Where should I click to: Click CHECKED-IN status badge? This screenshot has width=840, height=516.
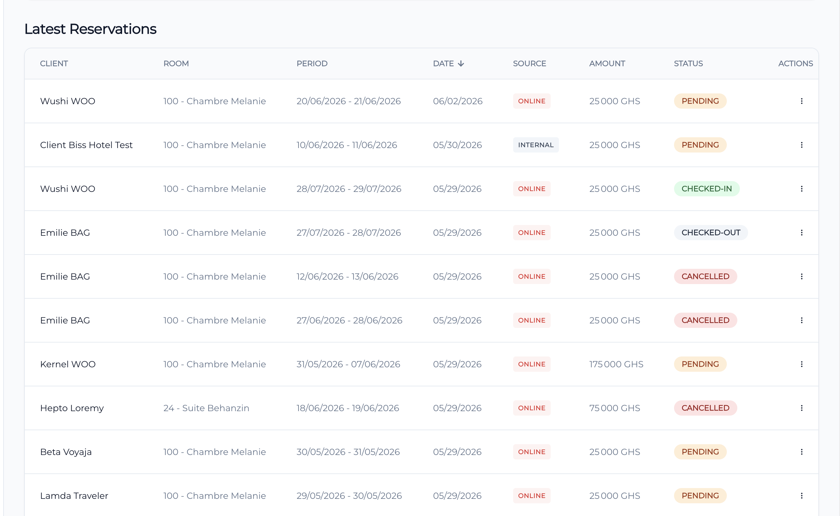tap(706, 189)
